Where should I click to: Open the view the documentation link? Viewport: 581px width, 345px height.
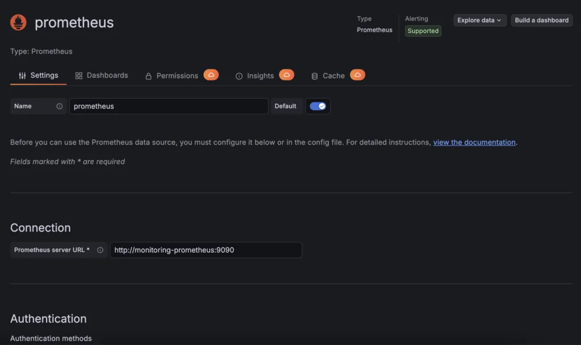474,142
